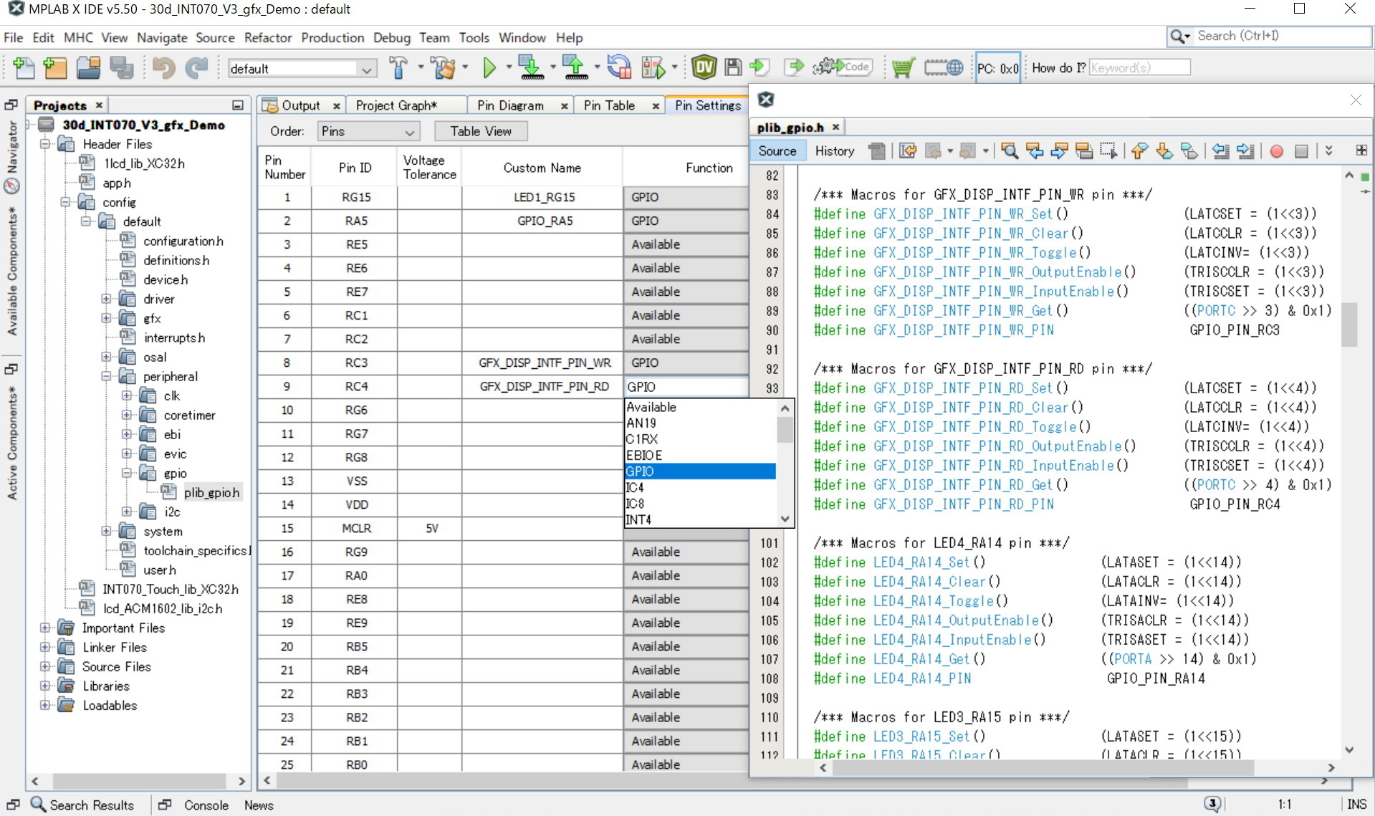Viewport: 1375px width, 816px height.
Task: Click Find Next Occurrence icon in editor
Action: tap(1059, 151)
